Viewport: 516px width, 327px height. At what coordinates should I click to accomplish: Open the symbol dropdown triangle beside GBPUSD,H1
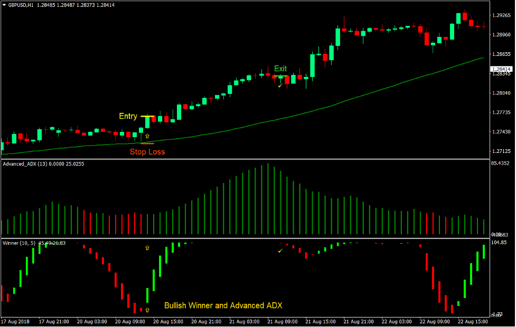(6, 5)
